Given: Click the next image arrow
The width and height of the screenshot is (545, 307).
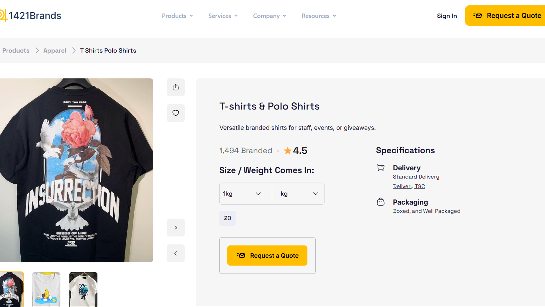Looking at the screenshot, I should tap(175, 227).
